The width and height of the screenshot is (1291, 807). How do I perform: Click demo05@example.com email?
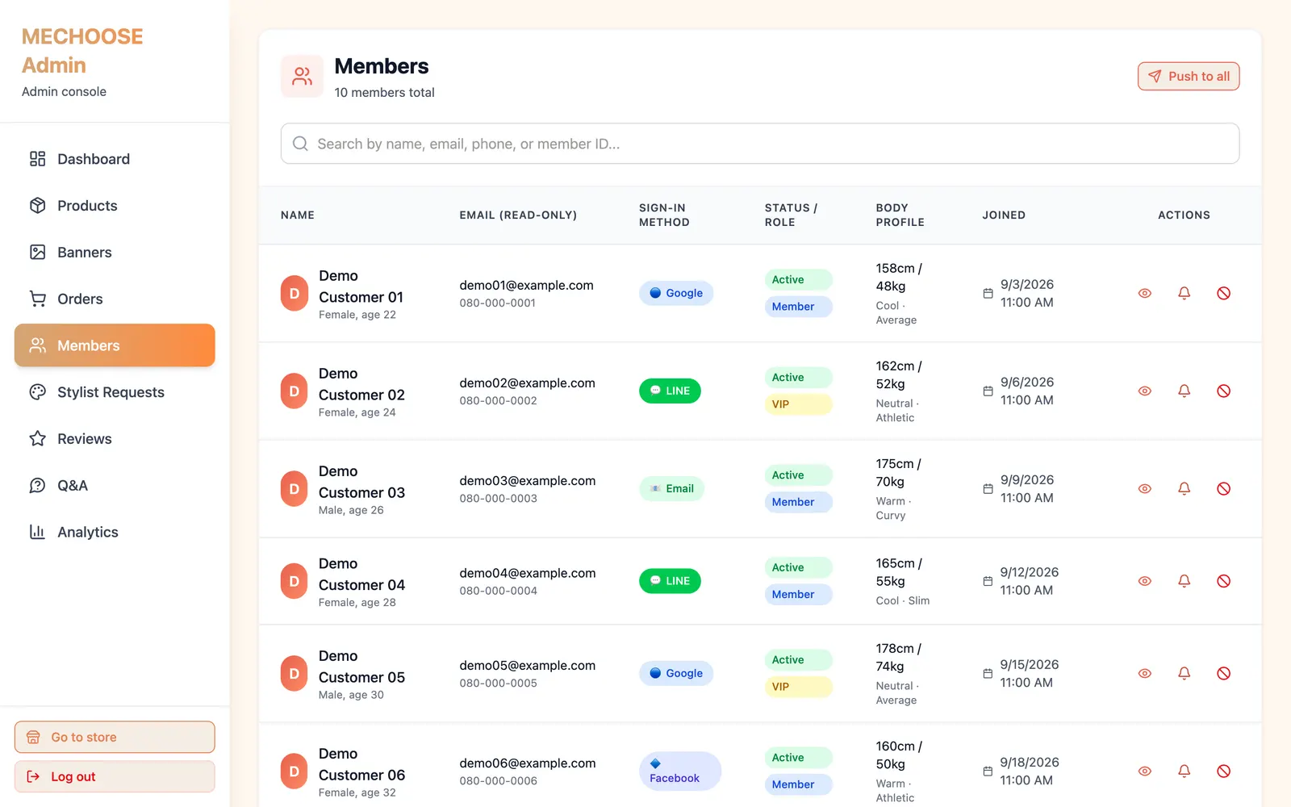pyautogui.click(x=528, y=666)
